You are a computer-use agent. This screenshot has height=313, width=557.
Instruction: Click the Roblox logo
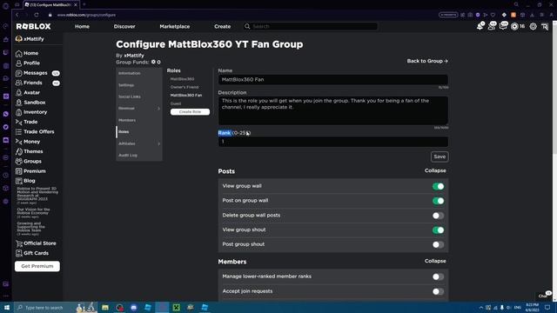(33, 26)
